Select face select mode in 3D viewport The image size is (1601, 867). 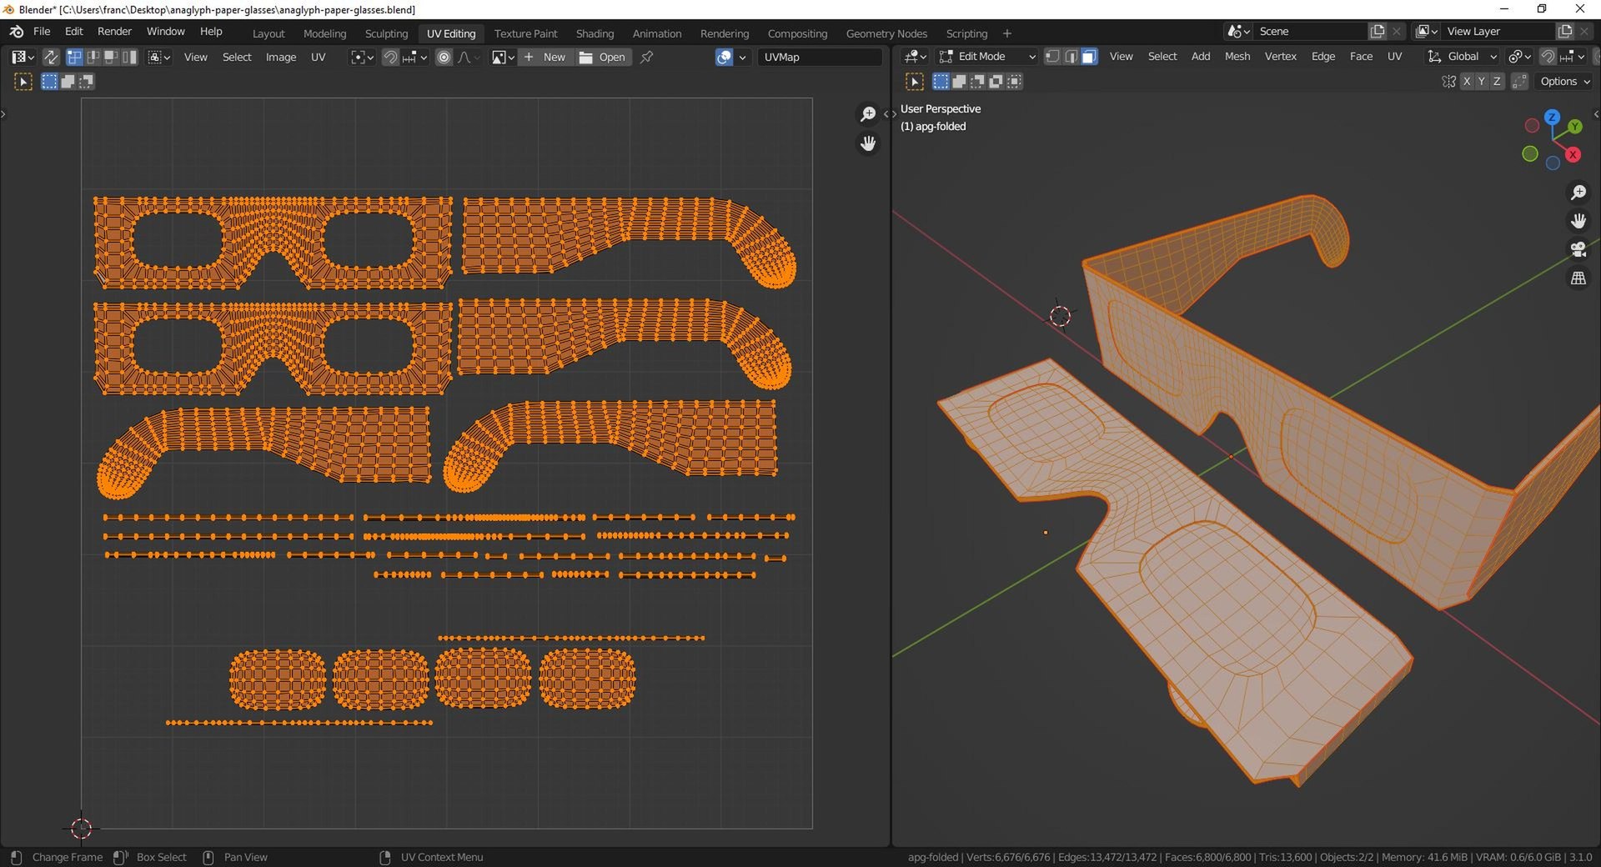pos(1089,57)
